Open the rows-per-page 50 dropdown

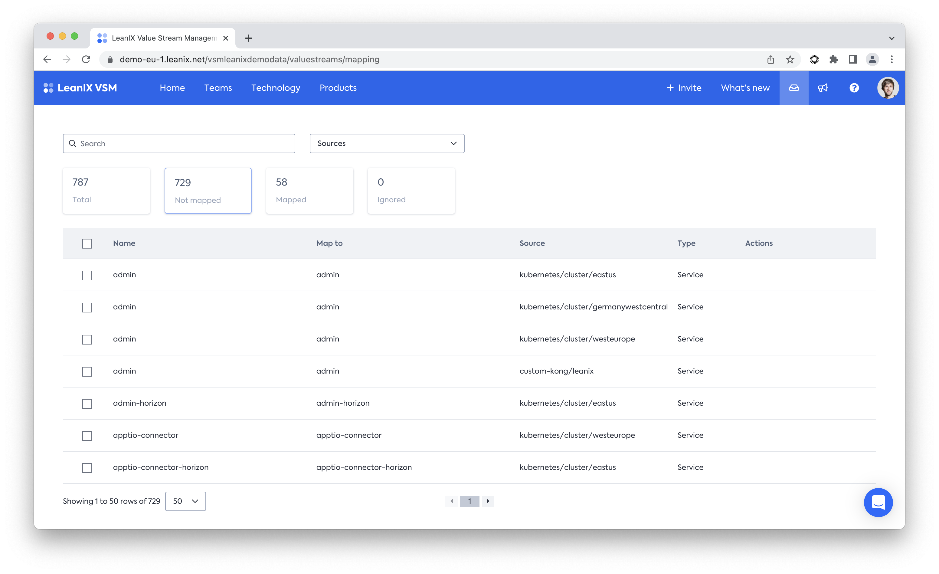[185, 501]
